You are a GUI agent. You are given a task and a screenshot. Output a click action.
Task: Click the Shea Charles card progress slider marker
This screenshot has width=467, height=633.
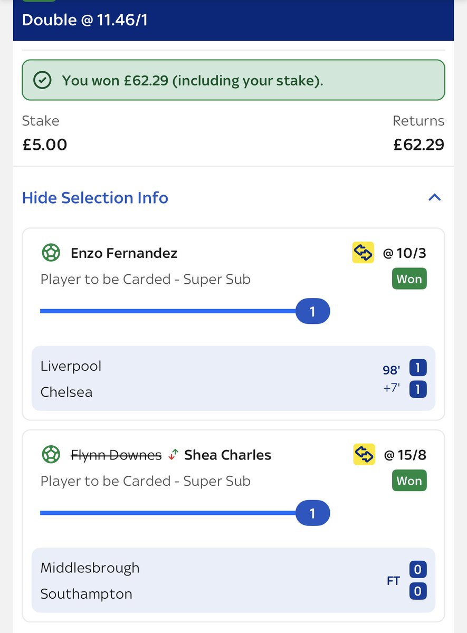[312, 513]
